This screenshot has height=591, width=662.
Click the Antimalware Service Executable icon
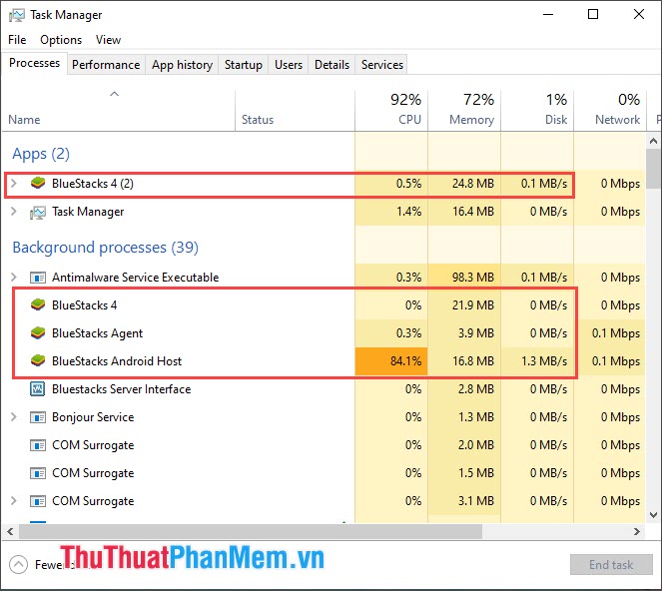point(38,278)
